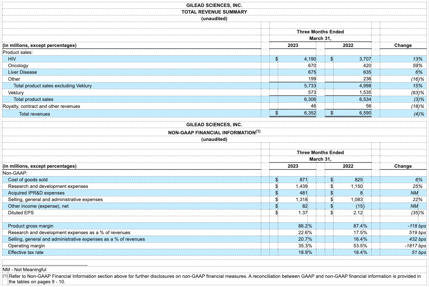
Task: Select Liver Disease 2023 value 675
Action: [312, 72]
